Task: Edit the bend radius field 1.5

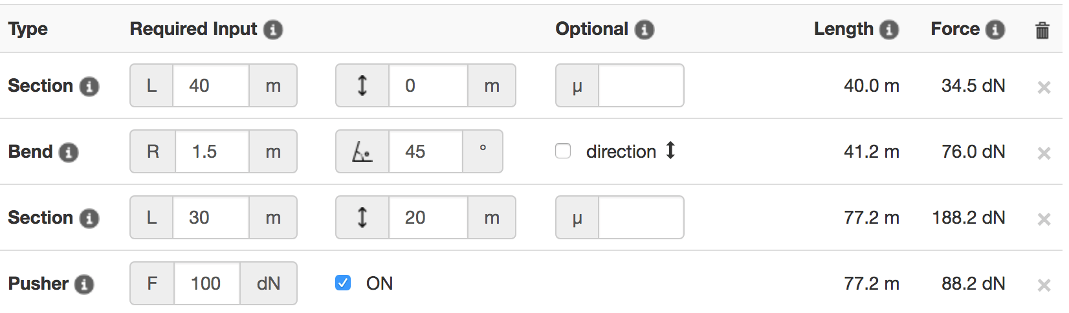Action: pyautogui.click(x=212, y=151)
